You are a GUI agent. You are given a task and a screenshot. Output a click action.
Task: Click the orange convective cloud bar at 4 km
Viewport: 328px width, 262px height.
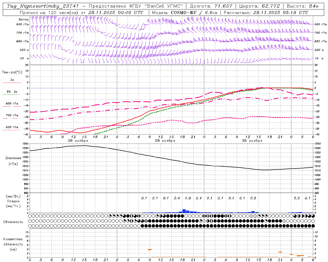pos(150,249)
